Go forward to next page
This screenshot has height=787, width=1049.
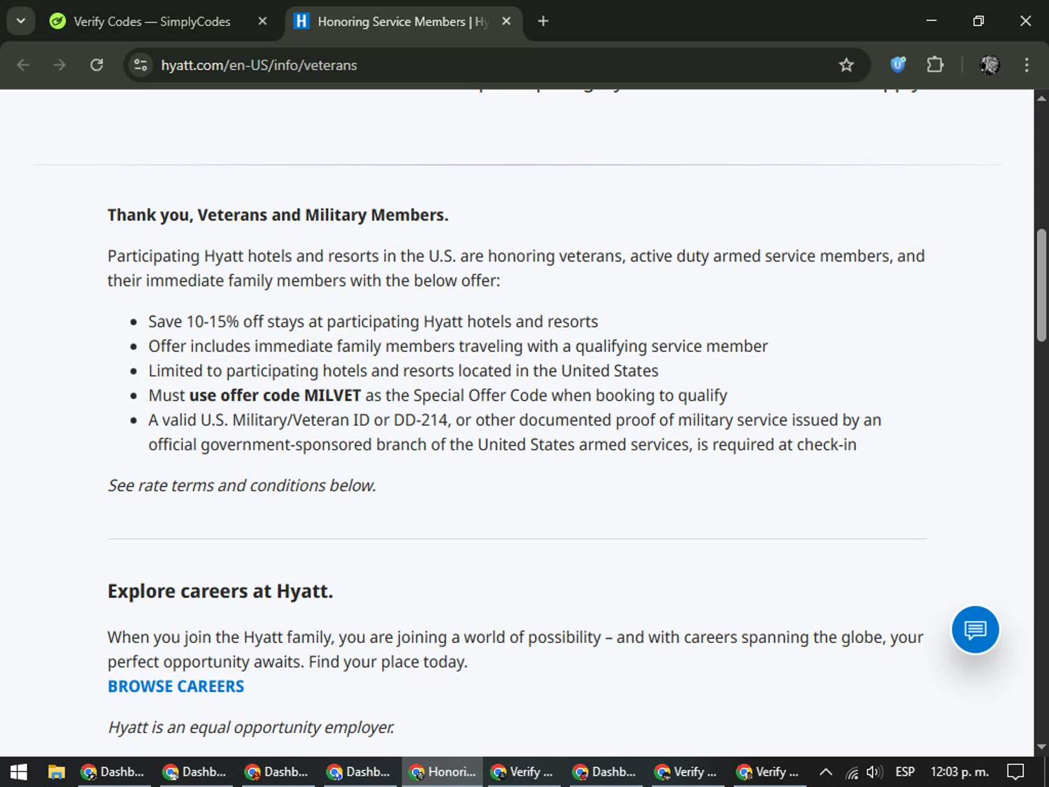pyautogui.click(x=59, y=65)
